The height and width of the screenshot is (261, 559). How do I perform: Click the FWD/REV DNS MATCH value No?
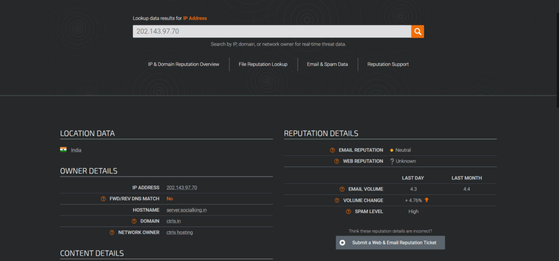170,198
